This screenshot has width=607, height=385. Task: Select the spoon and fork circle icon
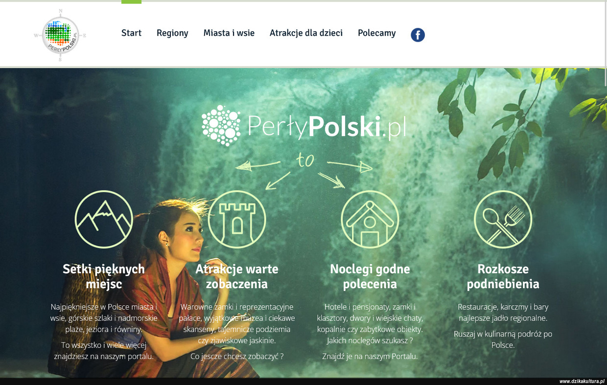click(x=503, y=219)
